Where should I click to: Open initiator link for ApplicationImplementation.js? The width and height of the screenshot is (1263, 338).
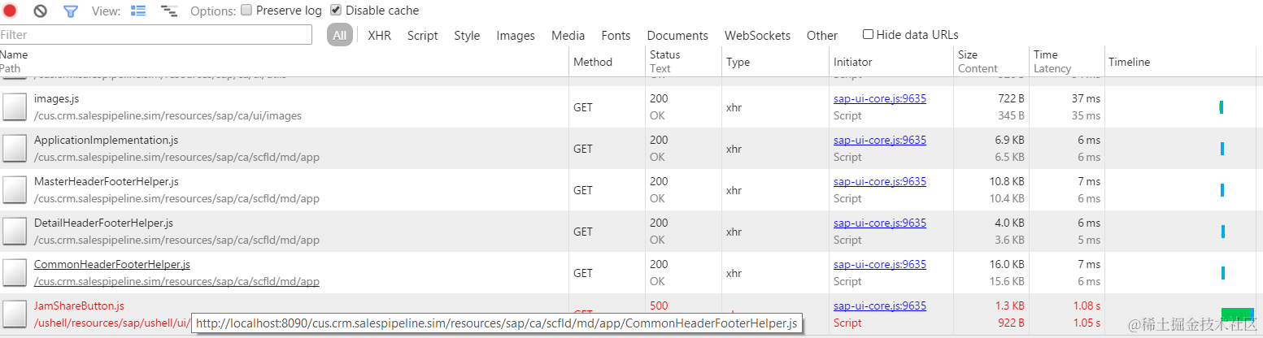click(880, 140)
